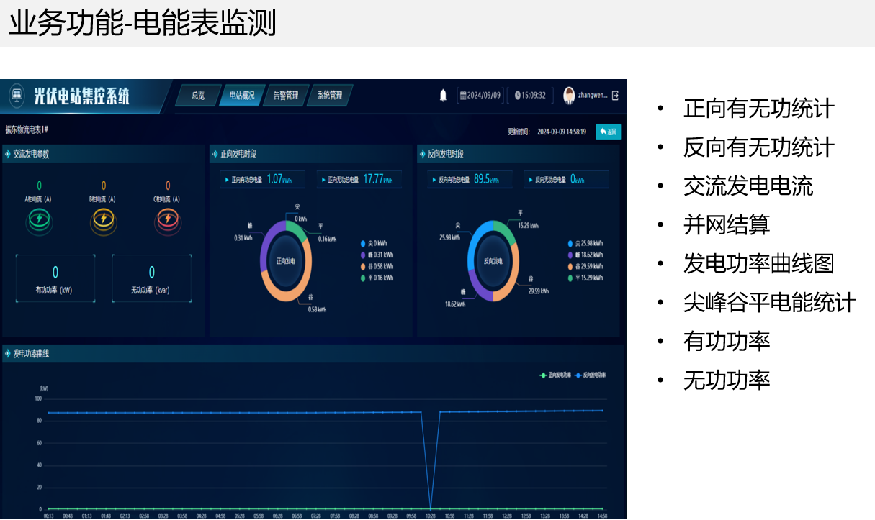Click the system logo icon in header
The height and width of the screenshot is (520, 875).
point(17,96)
